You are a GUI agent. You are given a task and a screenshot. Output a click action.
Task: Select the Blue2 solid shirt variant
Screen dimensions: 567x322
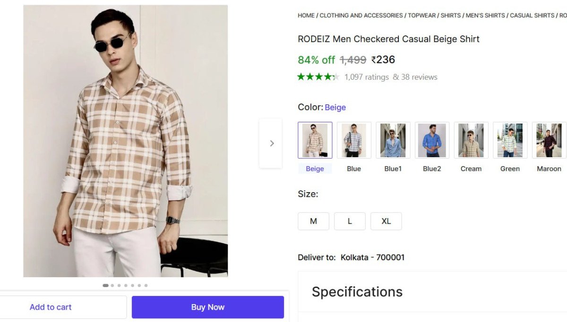coord(432,140)
